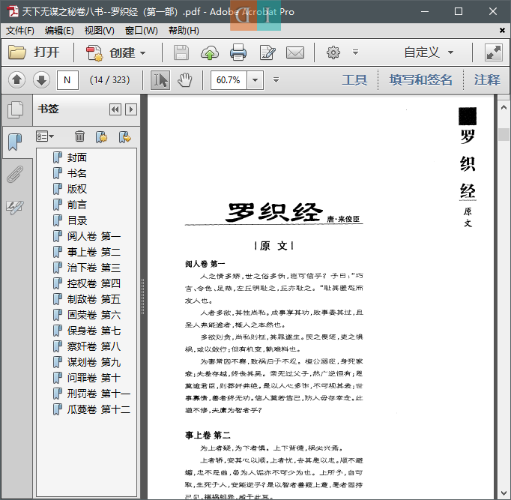Open the 视图(V) menu

(x=100, y=31)
